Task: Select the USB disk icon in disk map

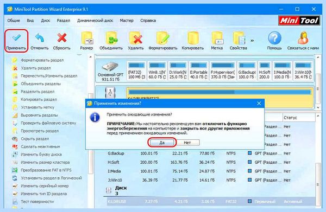Action: click(110, 93)
